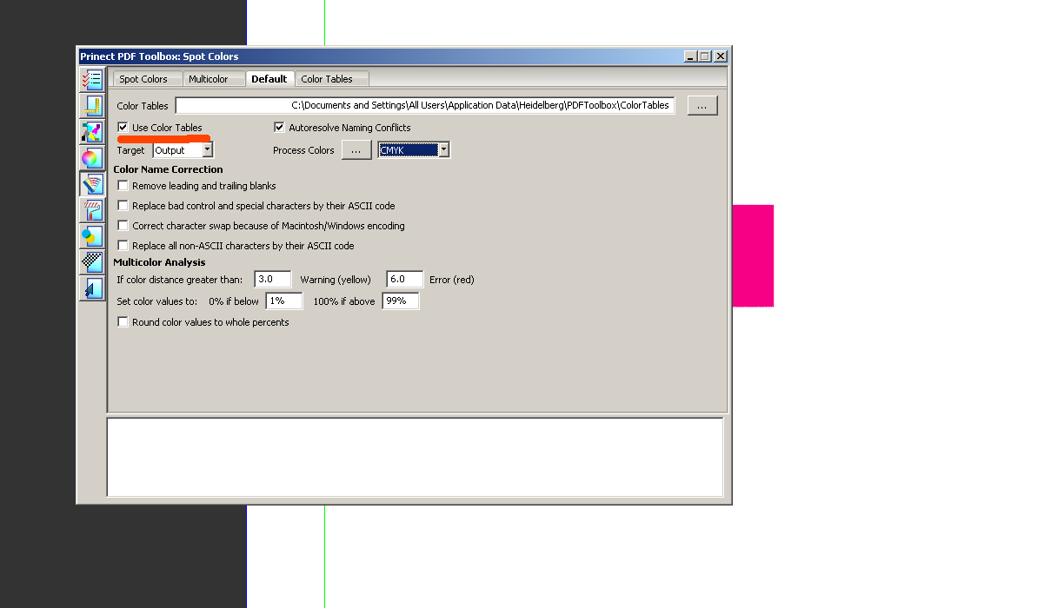Click the blue arrow back icon in sidebar
This screenshot has height=608, width=1064.
(x=91, y=287)
